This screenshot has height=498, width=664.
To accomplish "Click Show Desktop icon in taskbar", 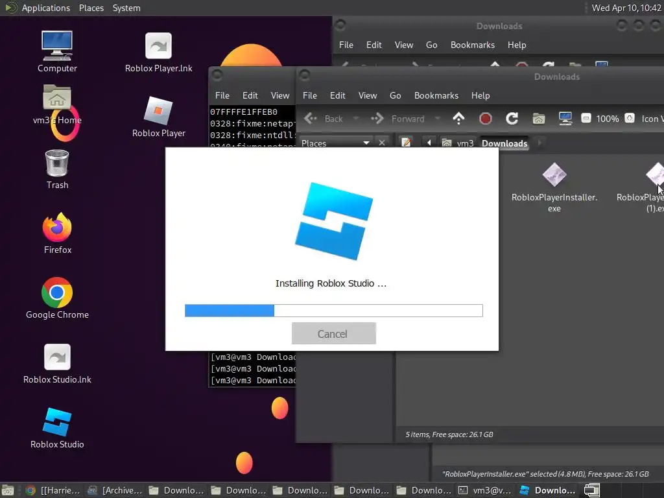I will [8, 490].
